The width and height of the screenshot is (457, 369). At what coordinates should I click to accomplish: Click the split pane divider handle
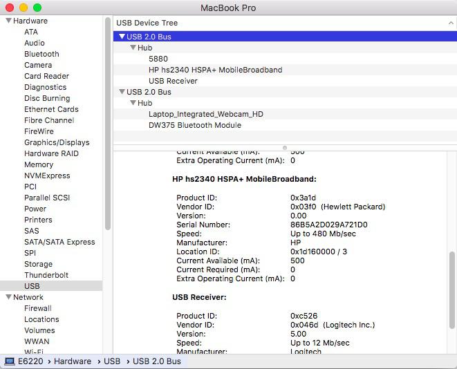pyautogui.click(x=285, y=148)
